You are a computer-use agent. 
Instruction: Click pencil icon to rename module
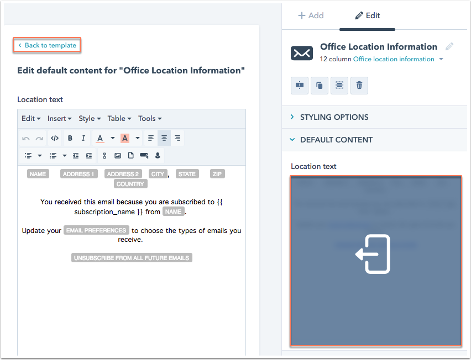pyautogui.click(x=449, y=47)
